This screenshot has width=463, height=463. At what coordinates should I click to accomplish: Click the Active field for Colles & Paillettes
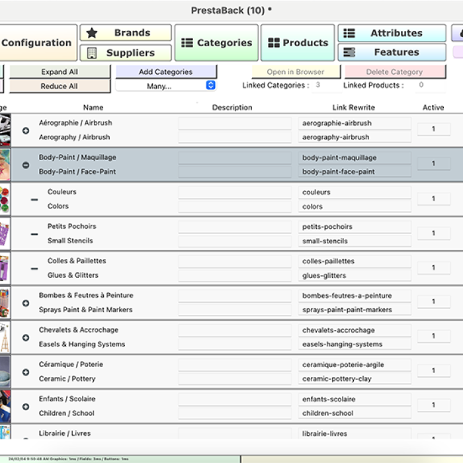pyautogui.click(x=433, y=267)
